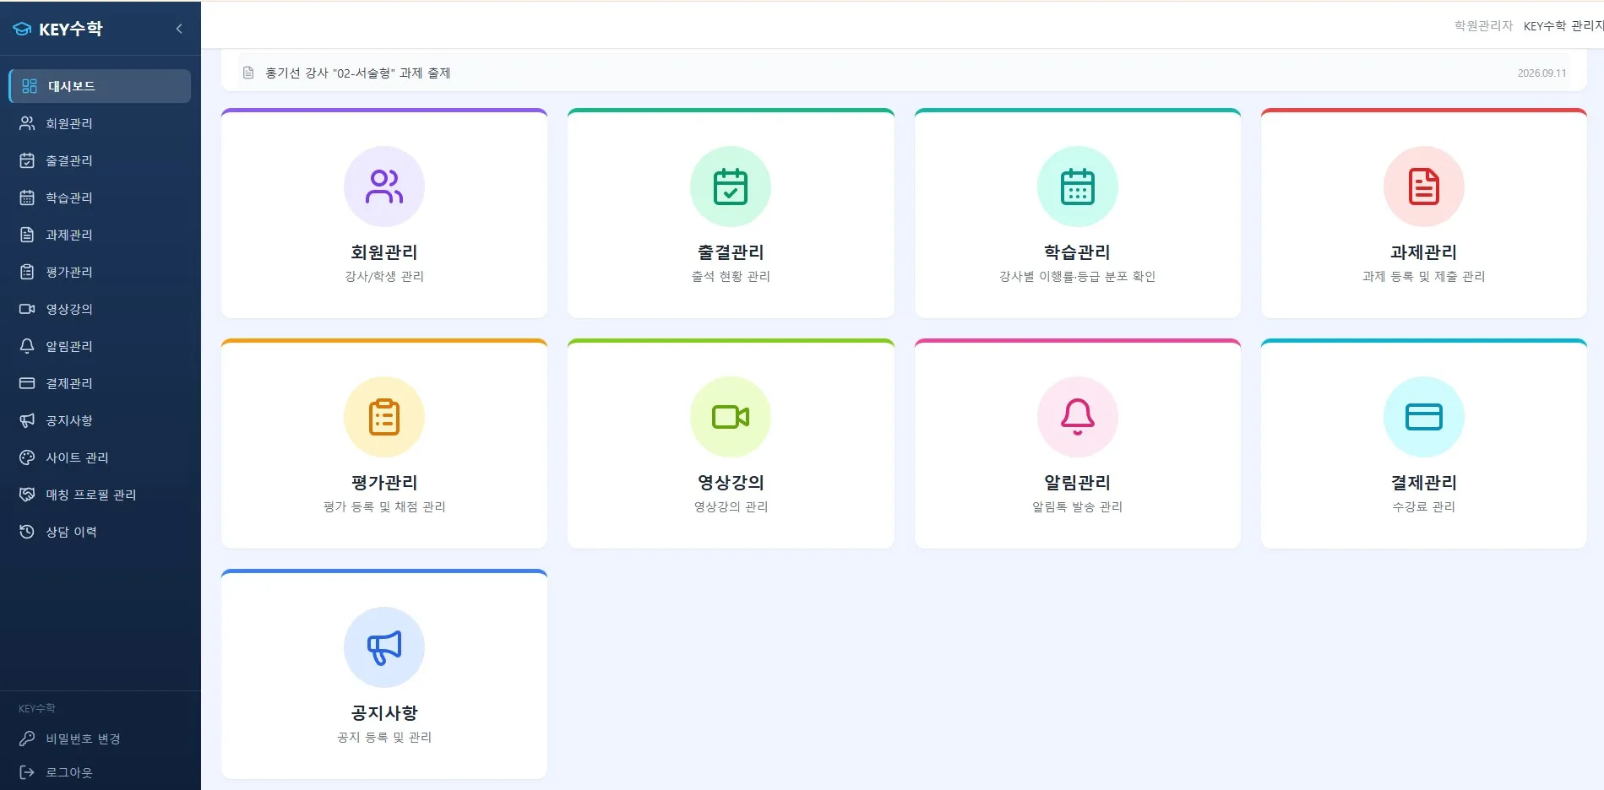Click the 알림톡 발송 관리 description text
Image resolution: width=1604 pixels, height=790 pixels.
click(x=1078, y=506)
